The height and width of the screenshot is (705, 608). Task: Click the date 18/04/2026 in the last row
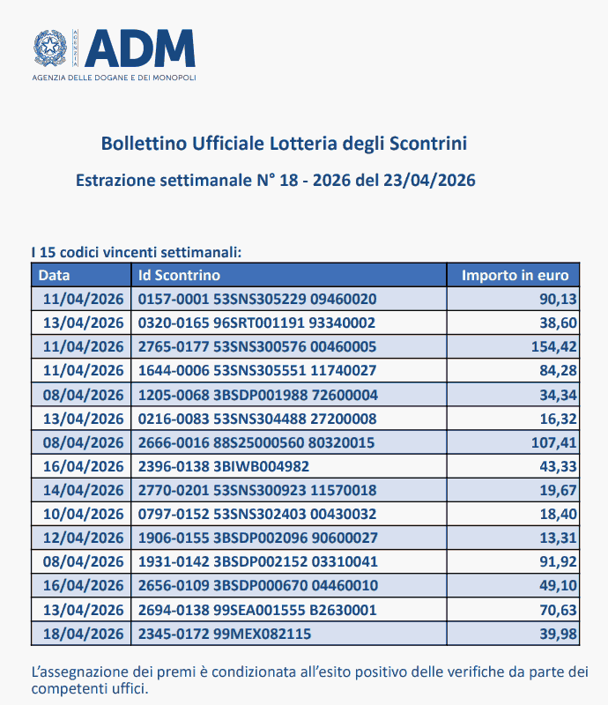point(83,634)
